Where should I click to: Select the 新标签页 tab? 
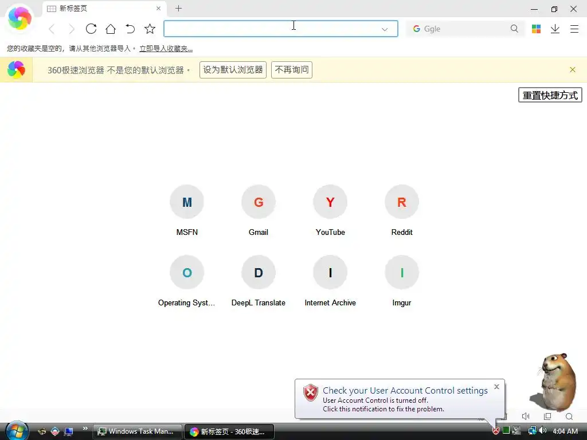[105, 9]
